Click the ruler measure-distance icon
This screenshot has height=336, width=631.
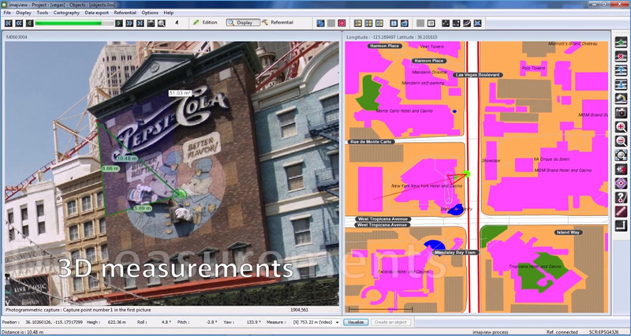621,211
